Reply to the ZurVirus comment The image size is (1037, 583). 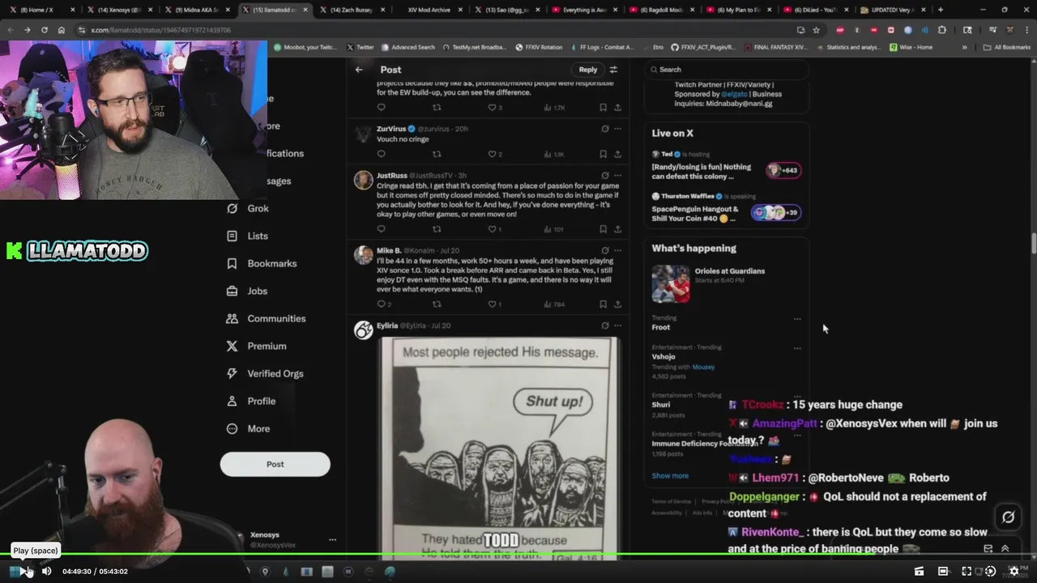tap(382, 154)
